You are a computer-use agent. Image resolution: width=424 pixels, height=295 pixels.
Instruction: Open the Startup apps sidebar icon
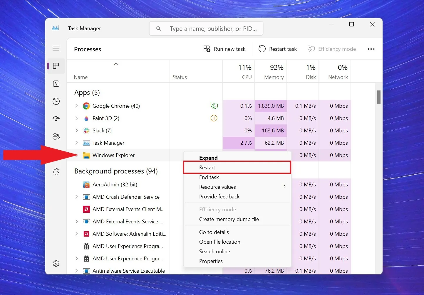56,119
